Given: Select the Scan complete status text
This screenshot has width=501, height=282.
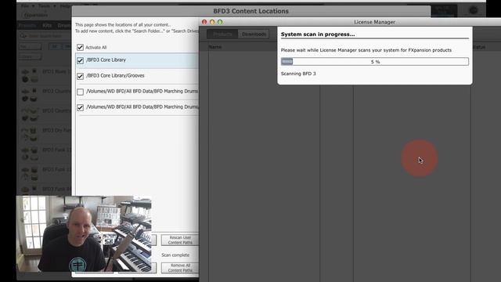Looking at the screenshot, I should (x=175, y=255).
